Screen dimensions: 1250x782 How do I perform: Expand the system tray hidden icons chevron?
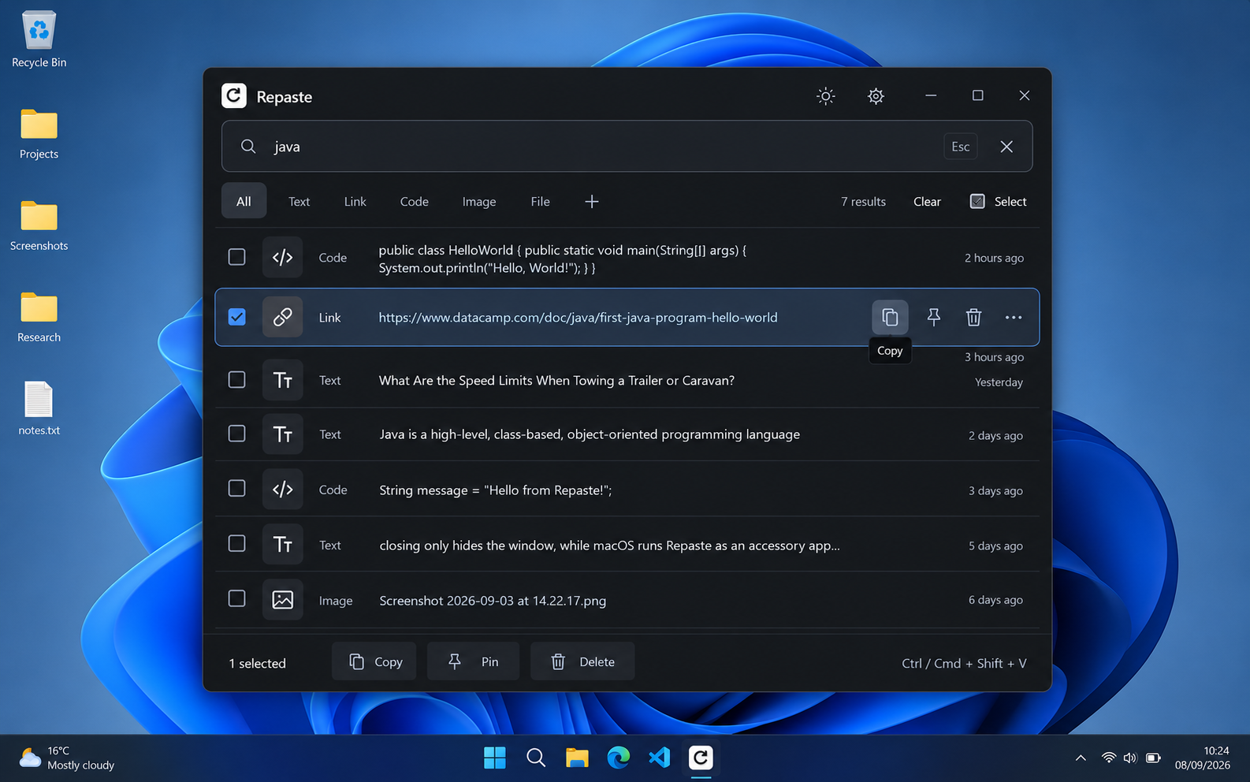pos(1081,758)
